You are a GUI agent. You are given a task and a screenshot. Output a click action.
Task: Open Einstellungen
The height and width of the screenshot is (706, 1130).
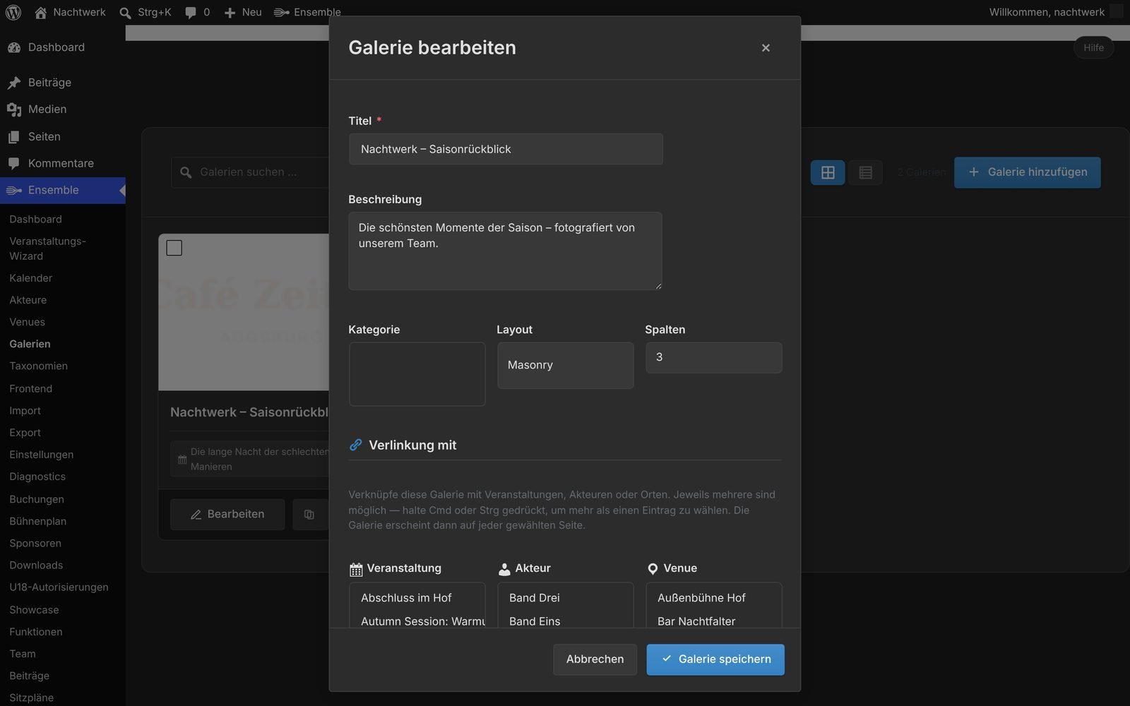click(41, 455)
